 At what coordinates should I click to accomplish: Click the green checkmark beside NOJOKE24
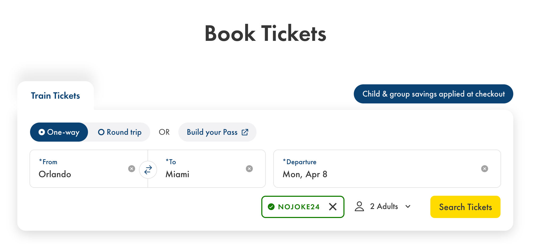click(271, 207)
